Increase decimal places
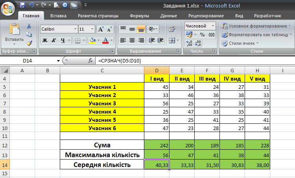The width and height of the screenshot is (295, 178). pyautogui.click(x=189, y=43)
